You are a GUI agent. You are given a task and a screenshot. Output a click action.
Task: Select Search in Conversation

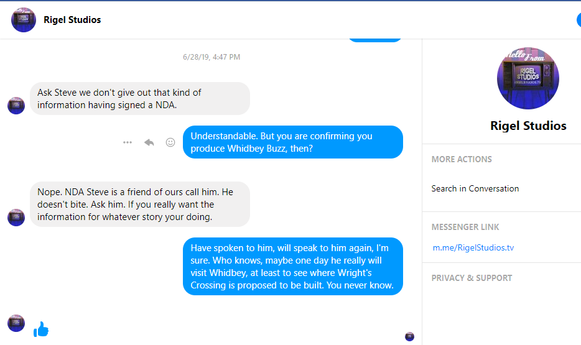pos(475,188)
